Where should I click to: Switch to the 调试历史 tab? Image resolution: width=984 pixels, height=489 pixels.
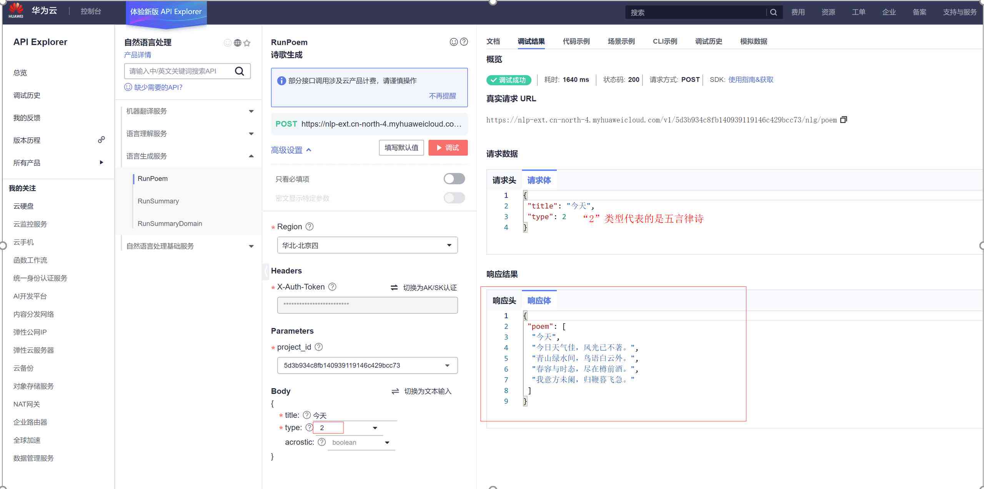709,41
